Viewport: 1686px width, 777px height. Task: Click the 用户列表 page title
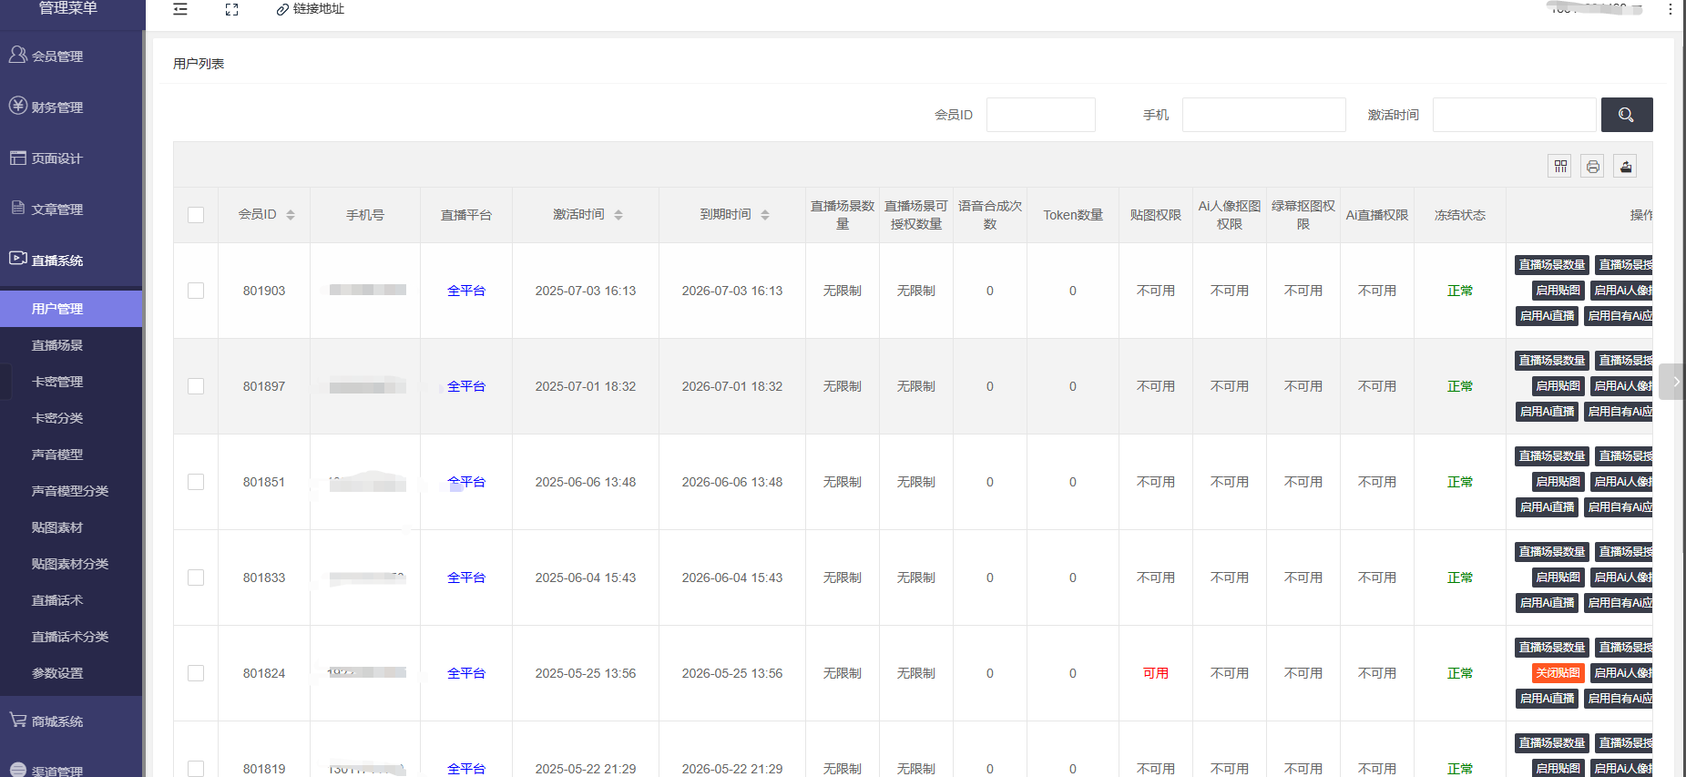pos(199,64)
